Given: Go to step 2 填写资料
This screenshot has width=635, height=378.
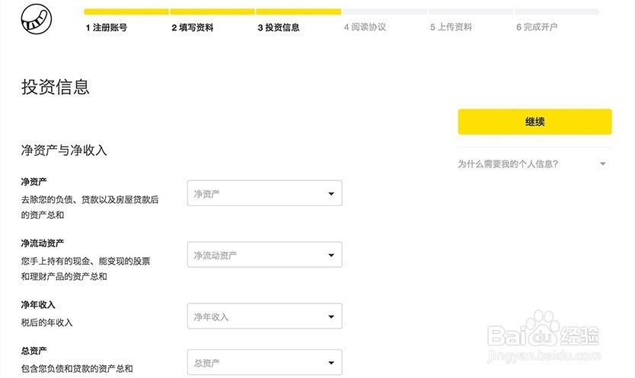Looking at the screenshot, I should (x=193, y=27).
